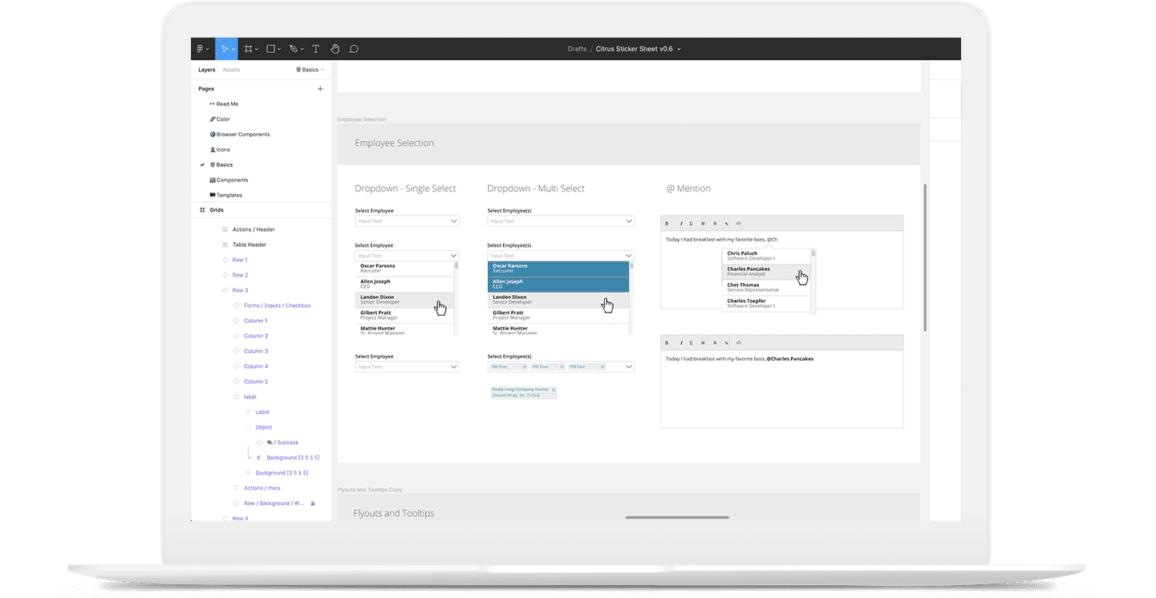Click scrollbar of the @ mention suggestion list
The height and width of the screenshot is (598, 1156).
pyautogui.click(x=813, y=254)
